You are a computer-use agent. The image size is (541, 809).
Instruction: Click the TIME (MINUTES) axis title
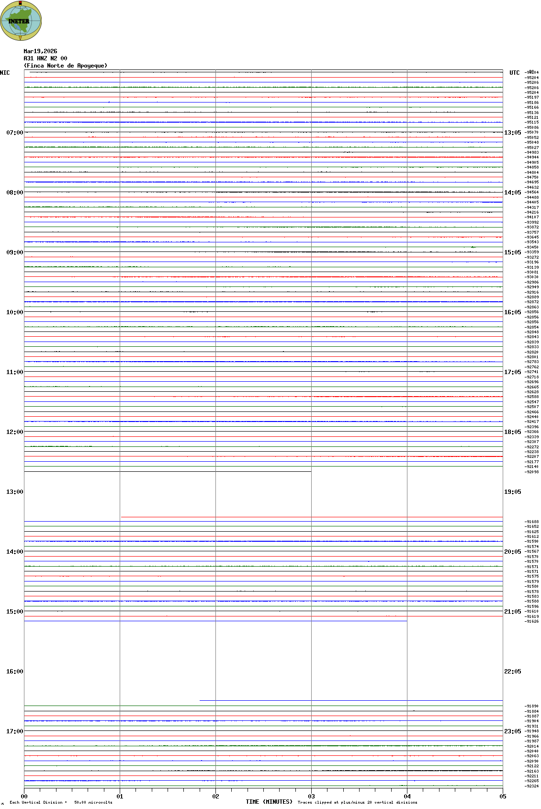(269, 802)
